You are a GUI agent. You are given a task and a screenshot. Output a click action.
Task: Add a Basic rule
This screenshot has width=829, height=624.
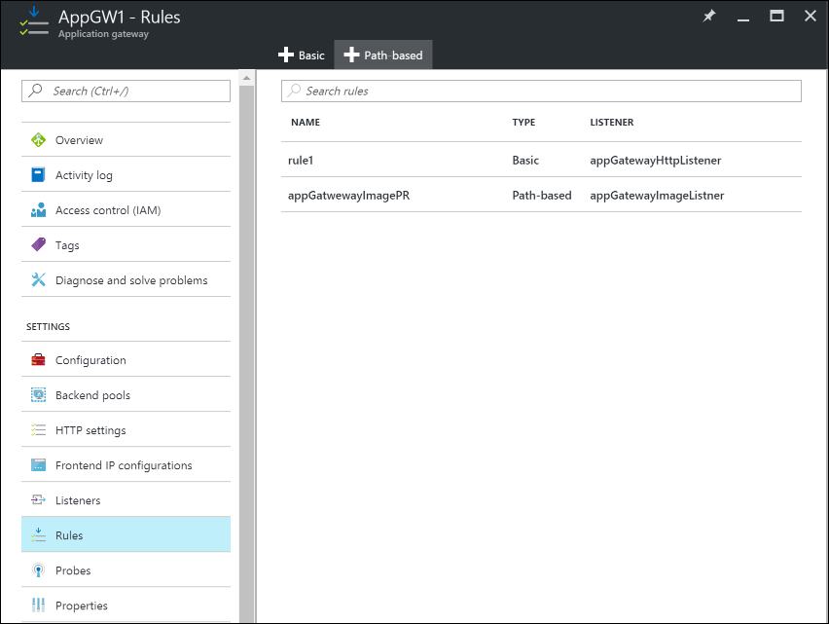302,55
